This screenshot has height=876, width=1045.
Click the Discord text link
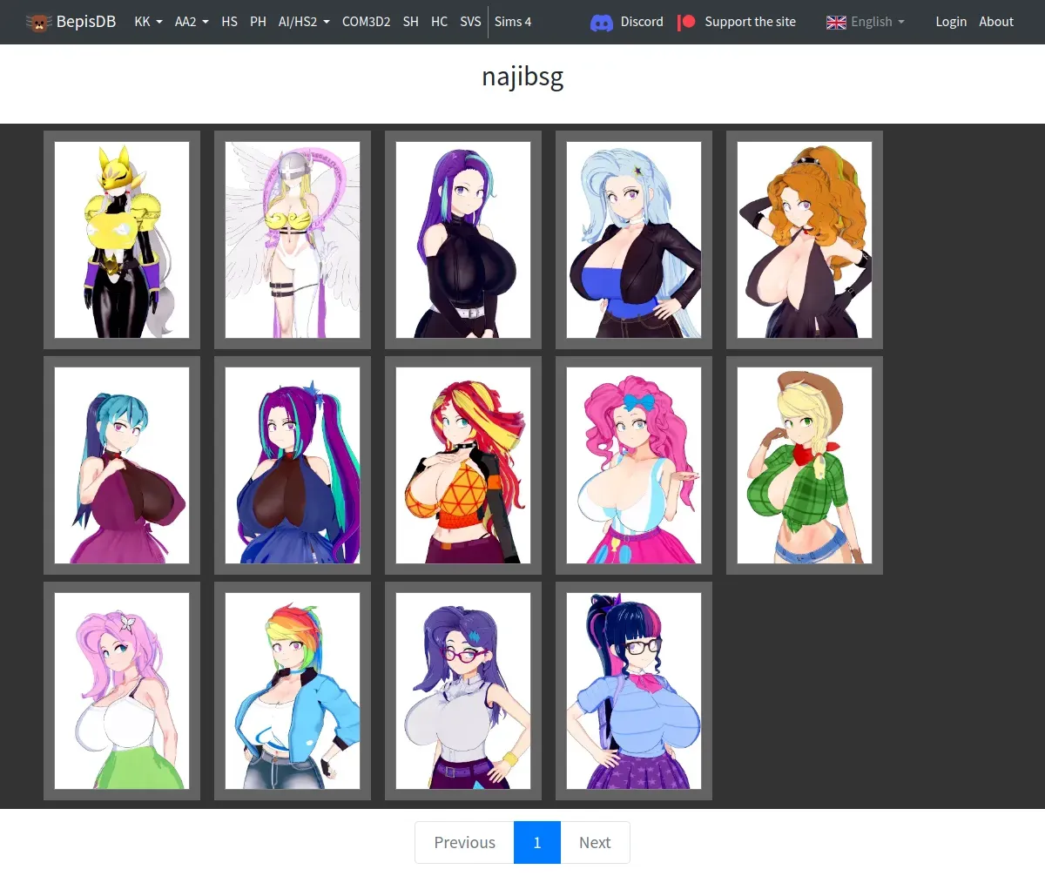(x=642, y=22)
